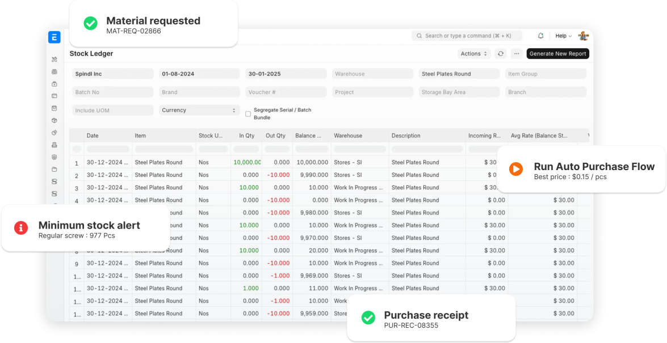Select the wrench tools icon in the sidebar
Screen dimensions: 667x343
(54, 59)
